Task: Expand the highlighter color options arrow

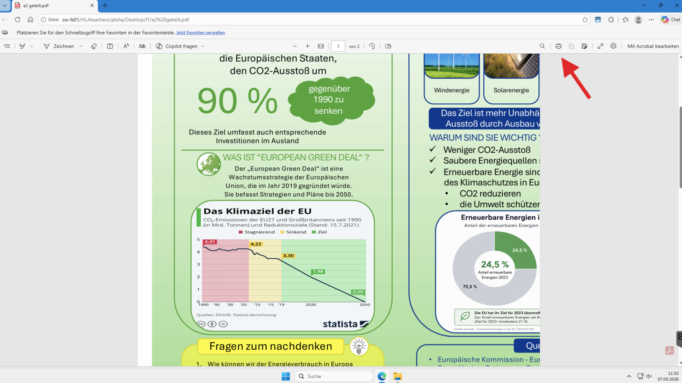Action: coord(32,46)
